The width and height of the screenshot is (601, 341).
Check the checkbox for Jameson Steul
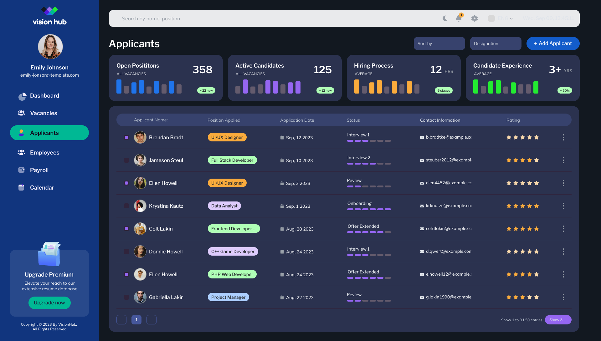pos(126,160)
